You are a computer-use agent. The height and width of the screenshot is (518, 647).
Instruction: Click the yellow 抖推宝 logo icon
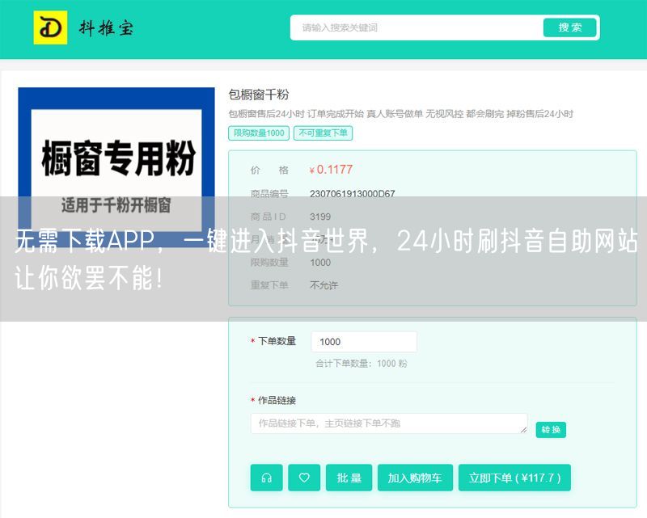tap(50, 27)
